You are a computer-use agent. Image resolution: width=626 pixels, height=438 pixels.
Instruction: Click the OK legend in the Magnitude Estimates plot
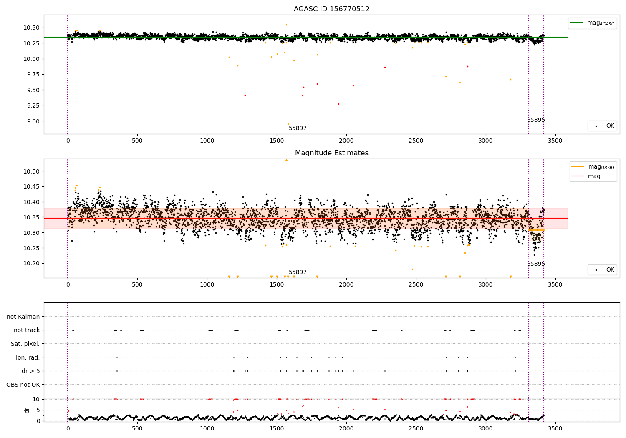tap(603, 269)
